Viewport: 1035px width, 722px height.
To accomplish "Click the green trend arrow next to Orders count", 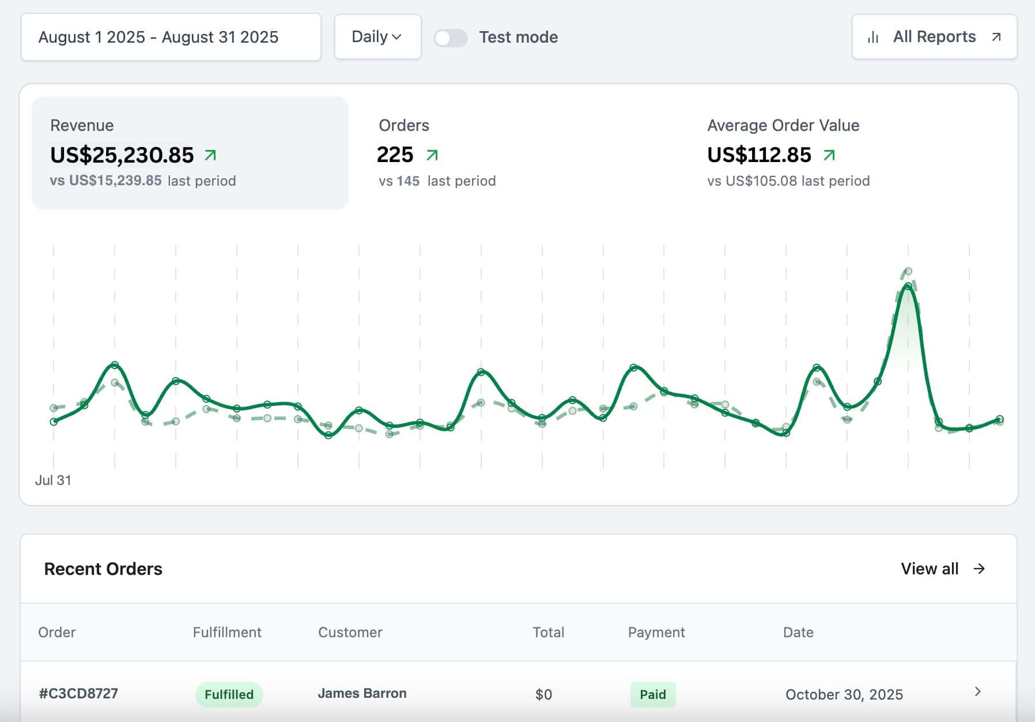I will click(x=432, y=155).
